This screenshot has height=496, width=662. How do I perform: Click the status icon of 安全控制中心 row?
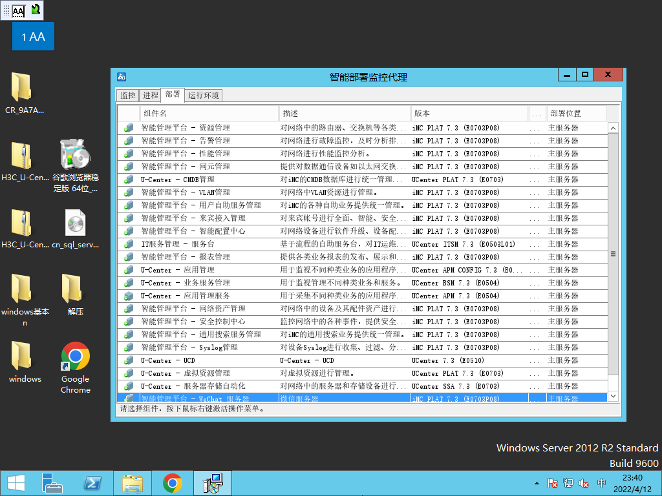[x=129, y=322]
